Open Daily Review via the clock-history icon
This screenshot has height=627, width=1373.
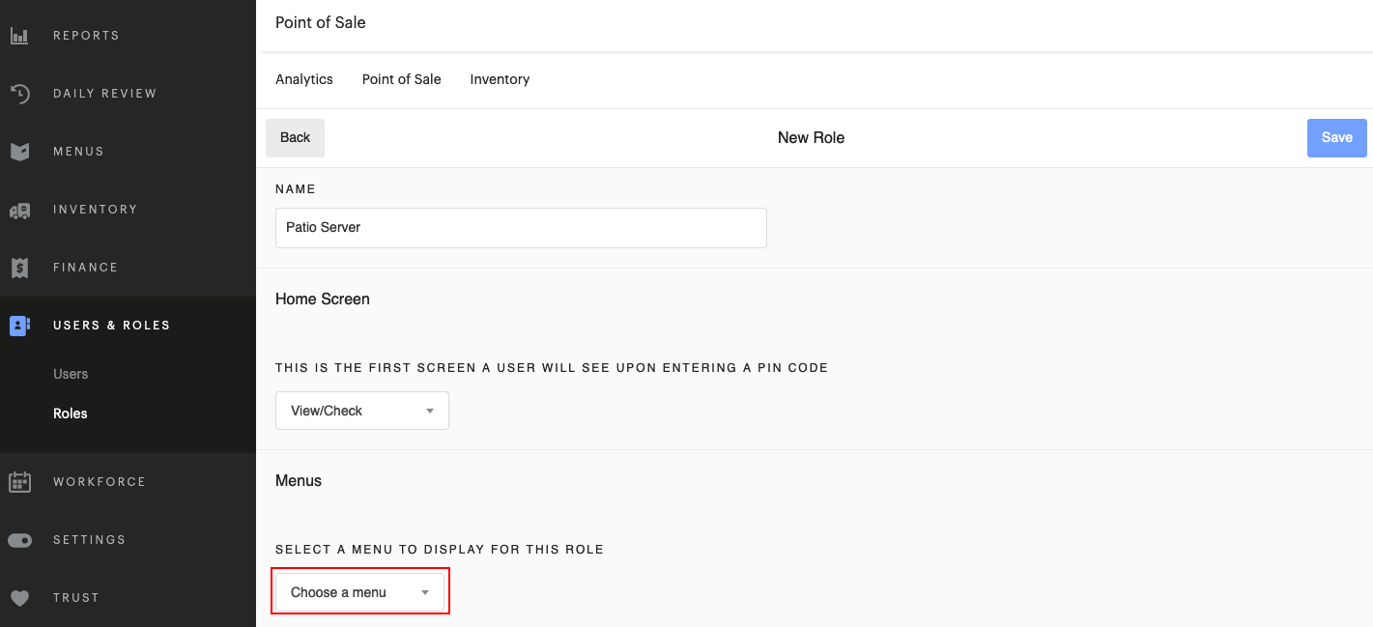tap(20, 93)
